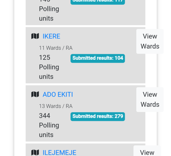Select the IKERE card background area

click(85, 55)
